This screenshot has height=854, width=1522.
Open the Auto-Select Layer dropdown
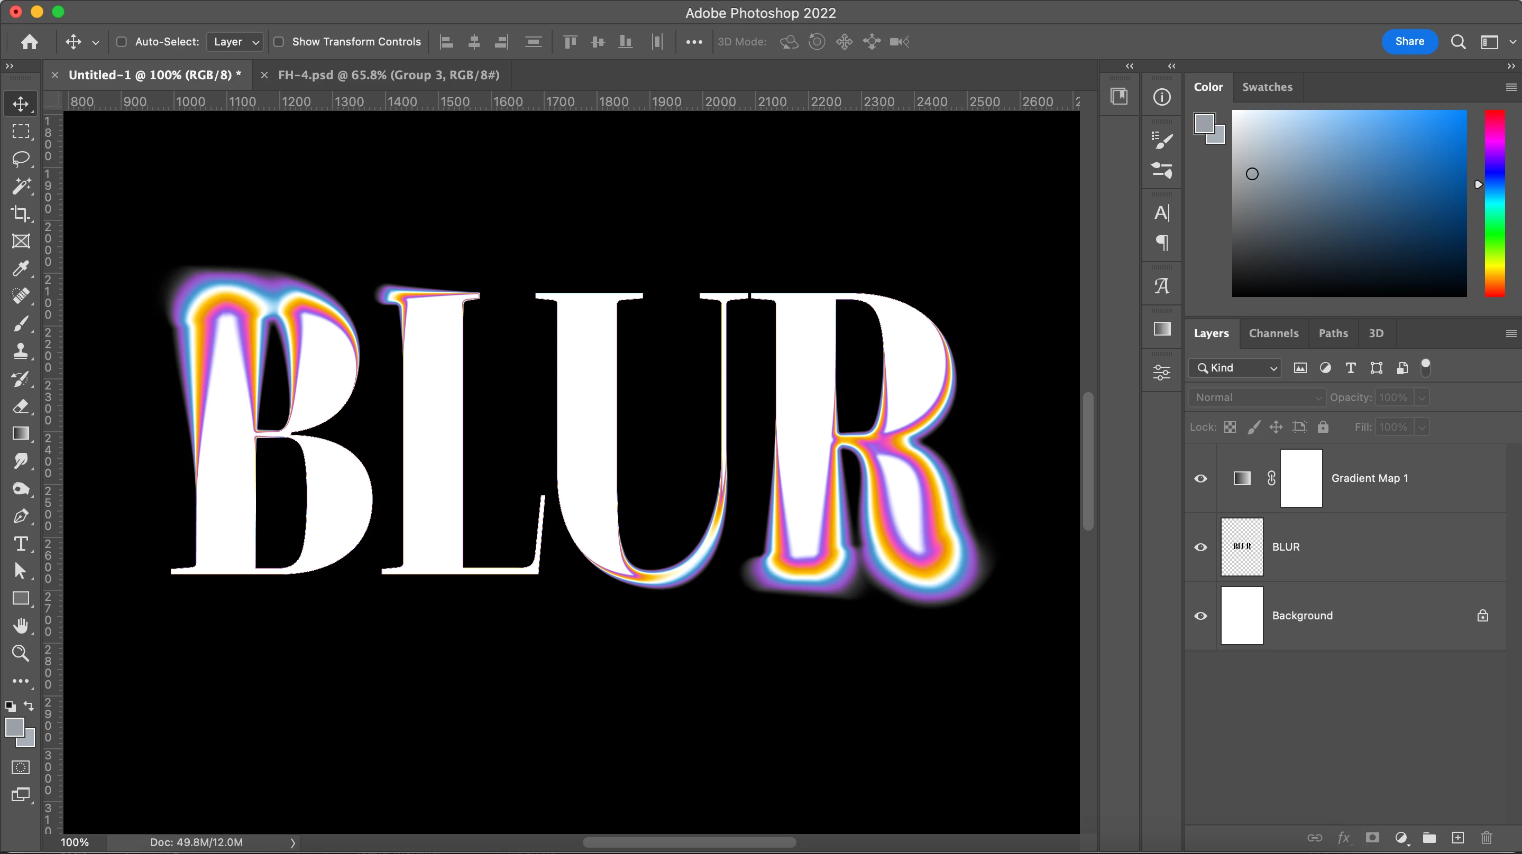coord(235,42)
